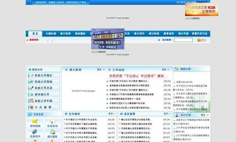Open the 领导信箱 envelope icon

tap(35, 121)
